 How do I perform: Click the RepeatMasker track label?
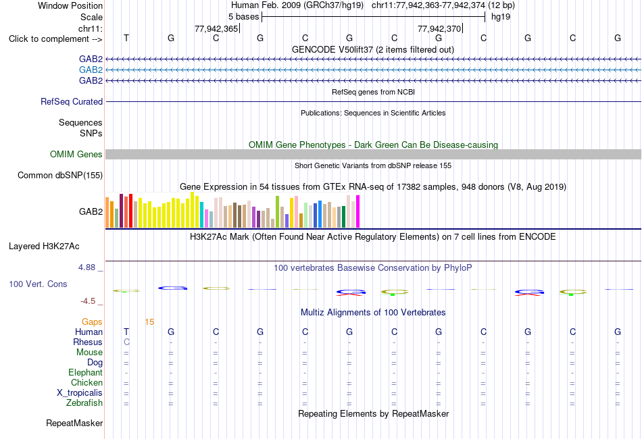pos(74,423)
